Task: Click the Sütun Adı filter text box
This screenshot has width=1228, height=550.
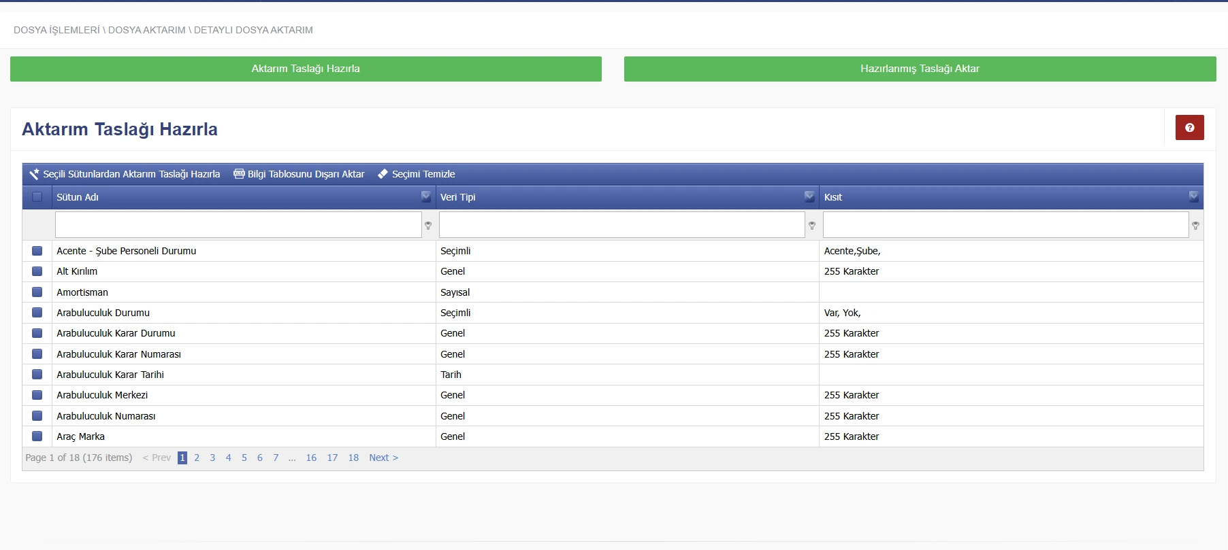Action: pyautogui.click(x=238, y=225)
